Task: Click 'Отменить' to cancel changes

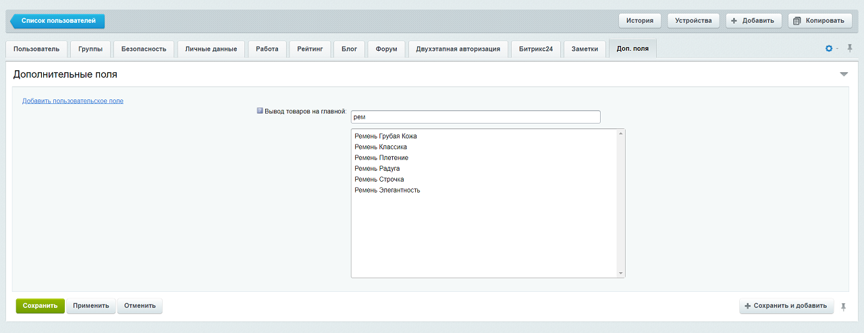Action: click(140, 306)
